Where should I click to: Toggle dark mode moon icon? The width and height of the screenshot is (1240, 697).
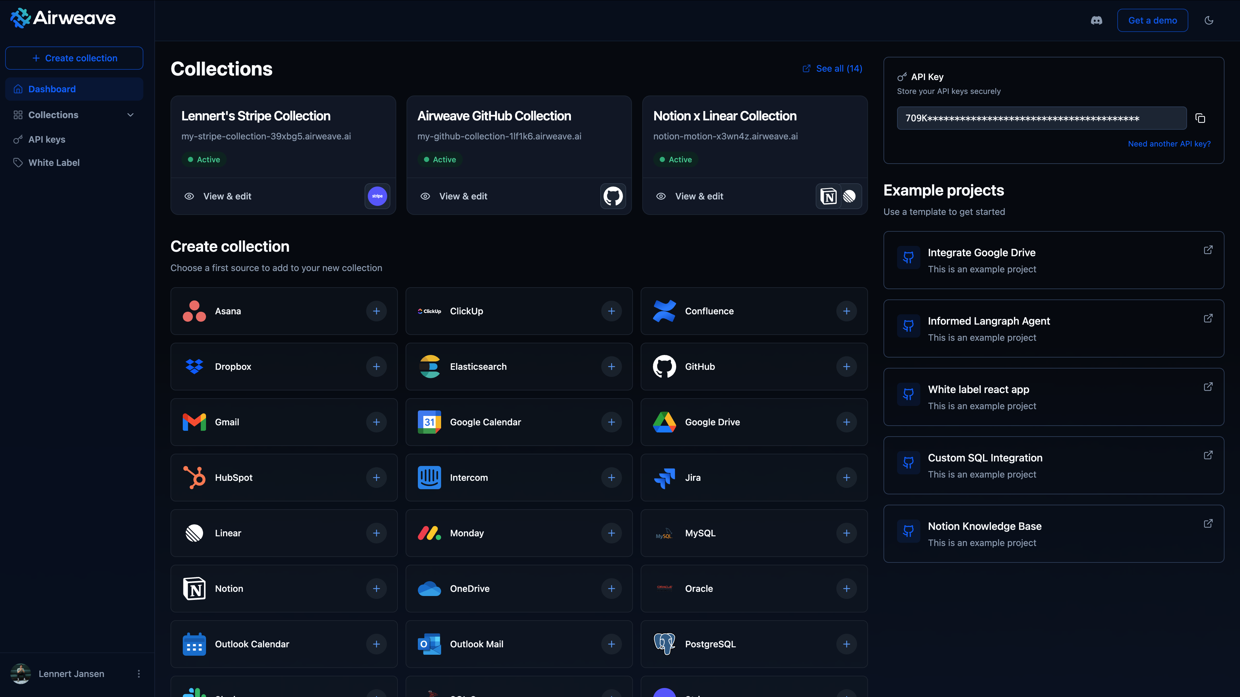coord(1209,20)
